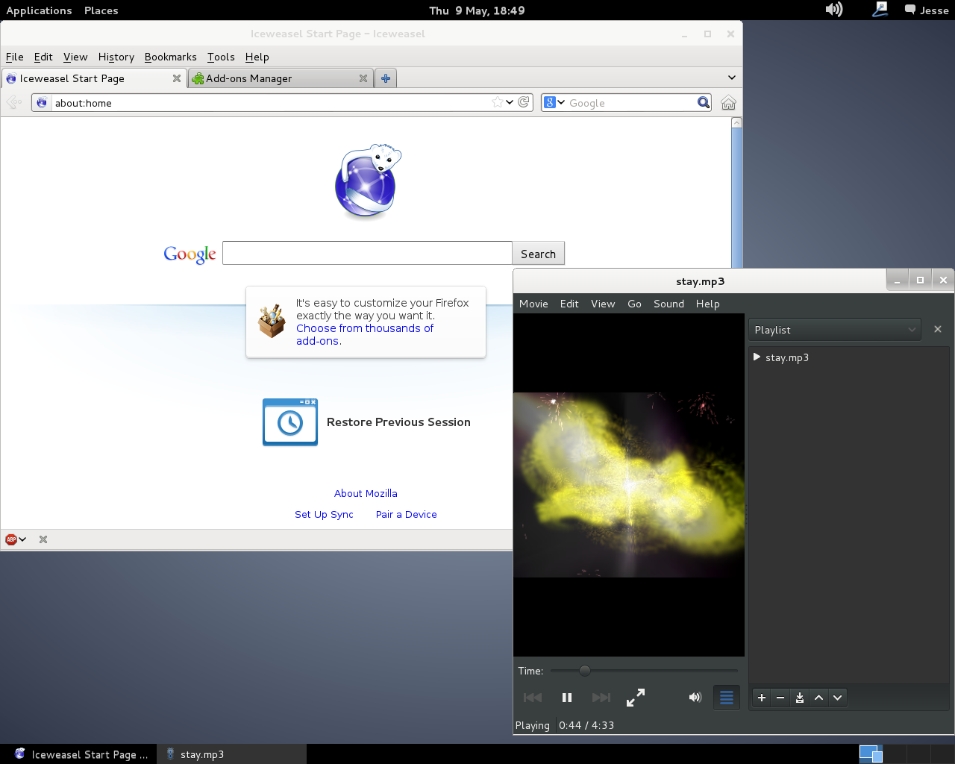955x764 pixels.
Task: Move playlist item down
Action: click(x=838, y=698)
